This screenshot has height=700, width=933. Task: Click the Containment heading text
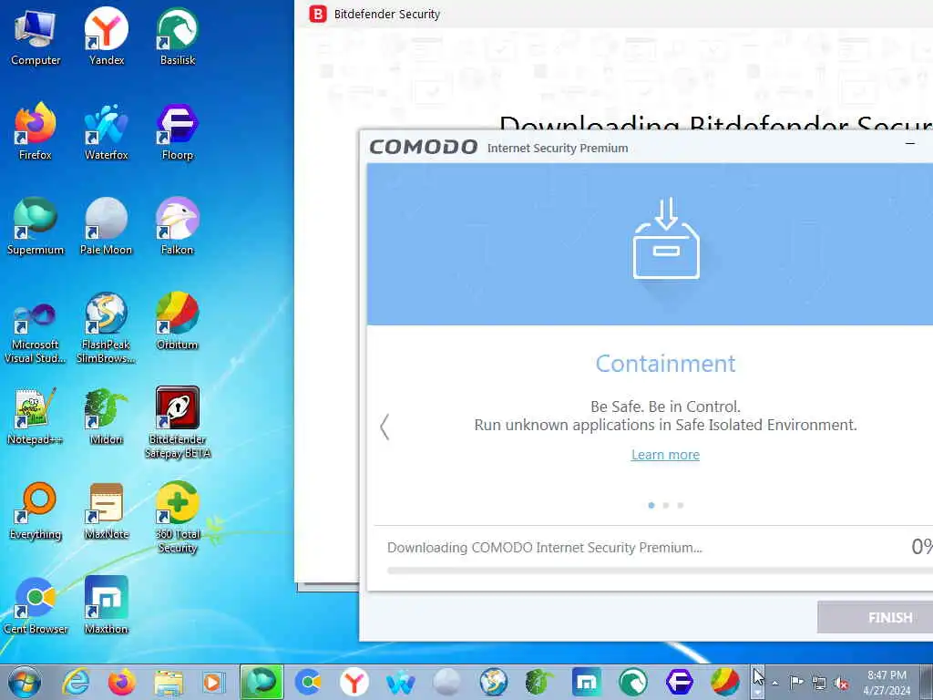point(665,364)
